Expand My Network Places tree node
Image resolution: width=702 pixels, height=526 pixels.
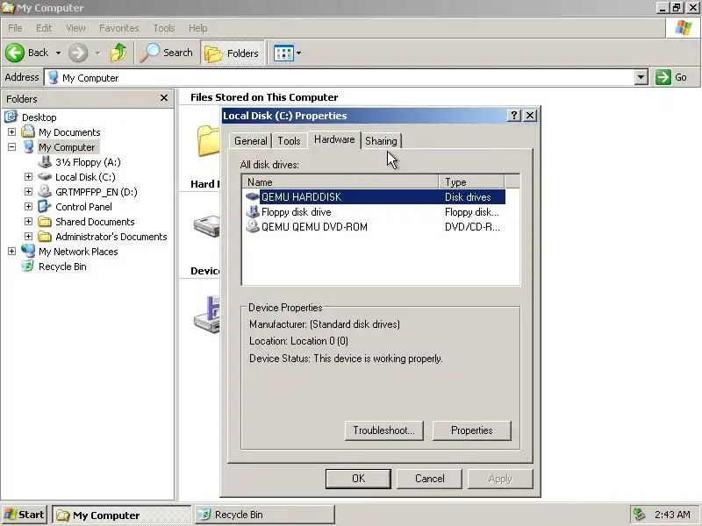point(11,252)
